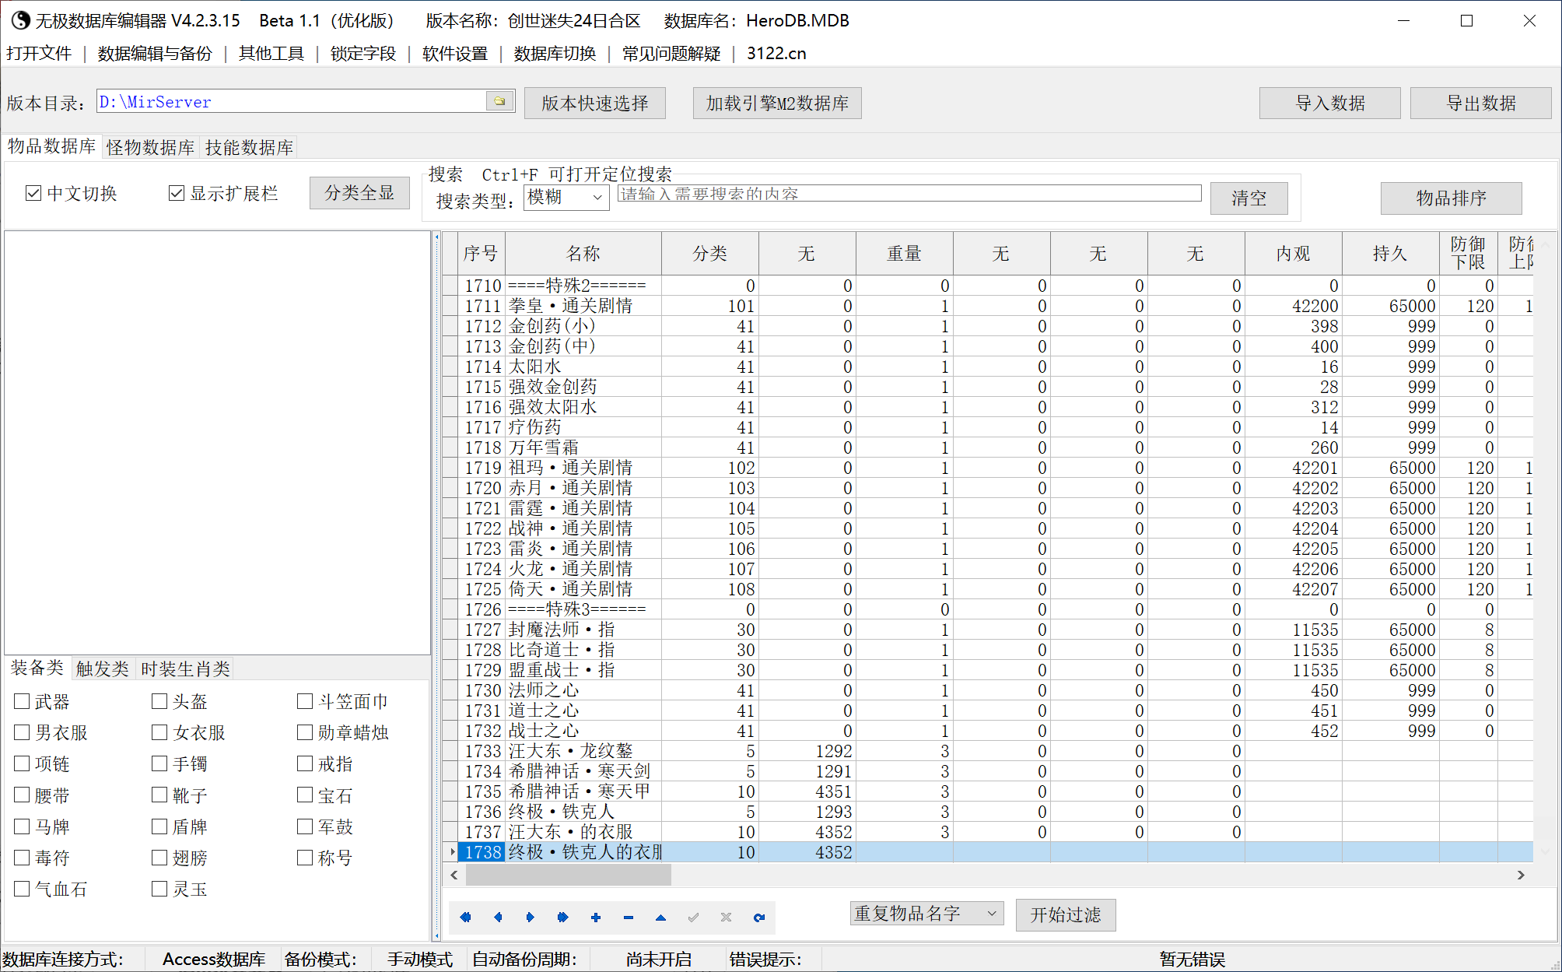Check the 宝石 category box

(x=305, y=795)
